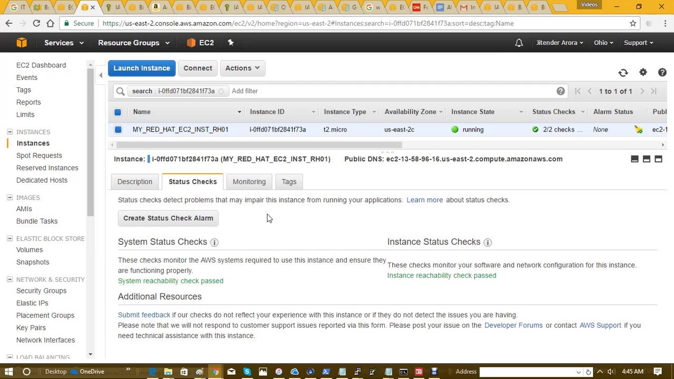Click the AWS cube logo icon

pos(22,43)
